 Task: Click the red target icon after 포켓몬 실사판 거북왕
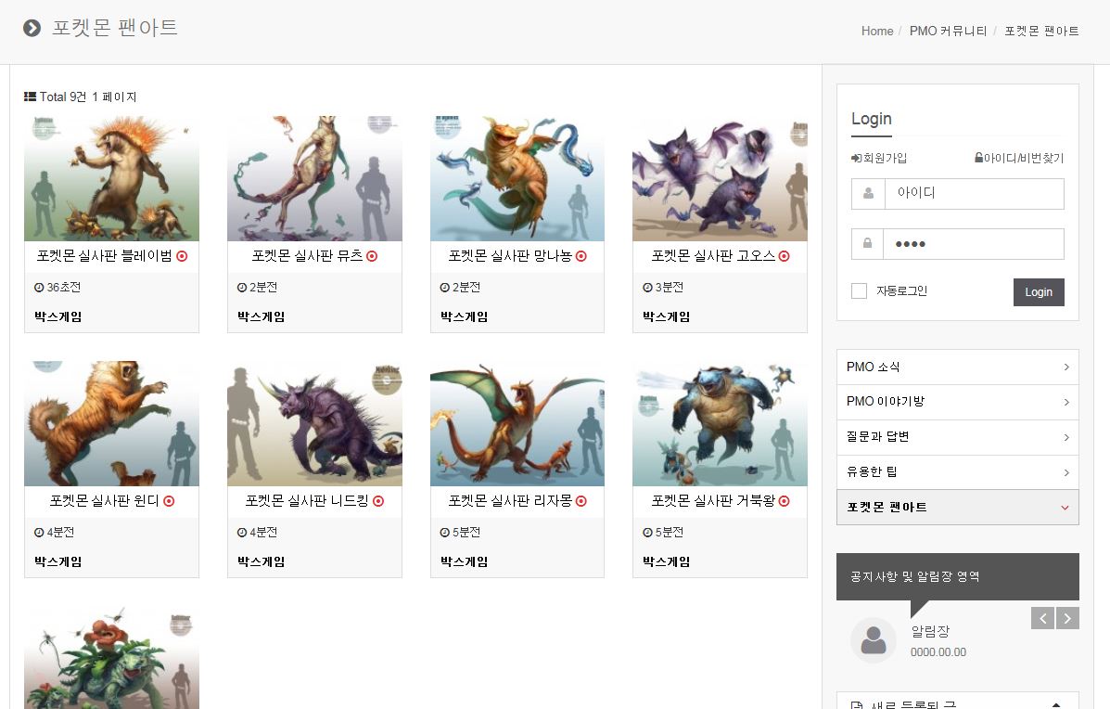pos(784,501)
